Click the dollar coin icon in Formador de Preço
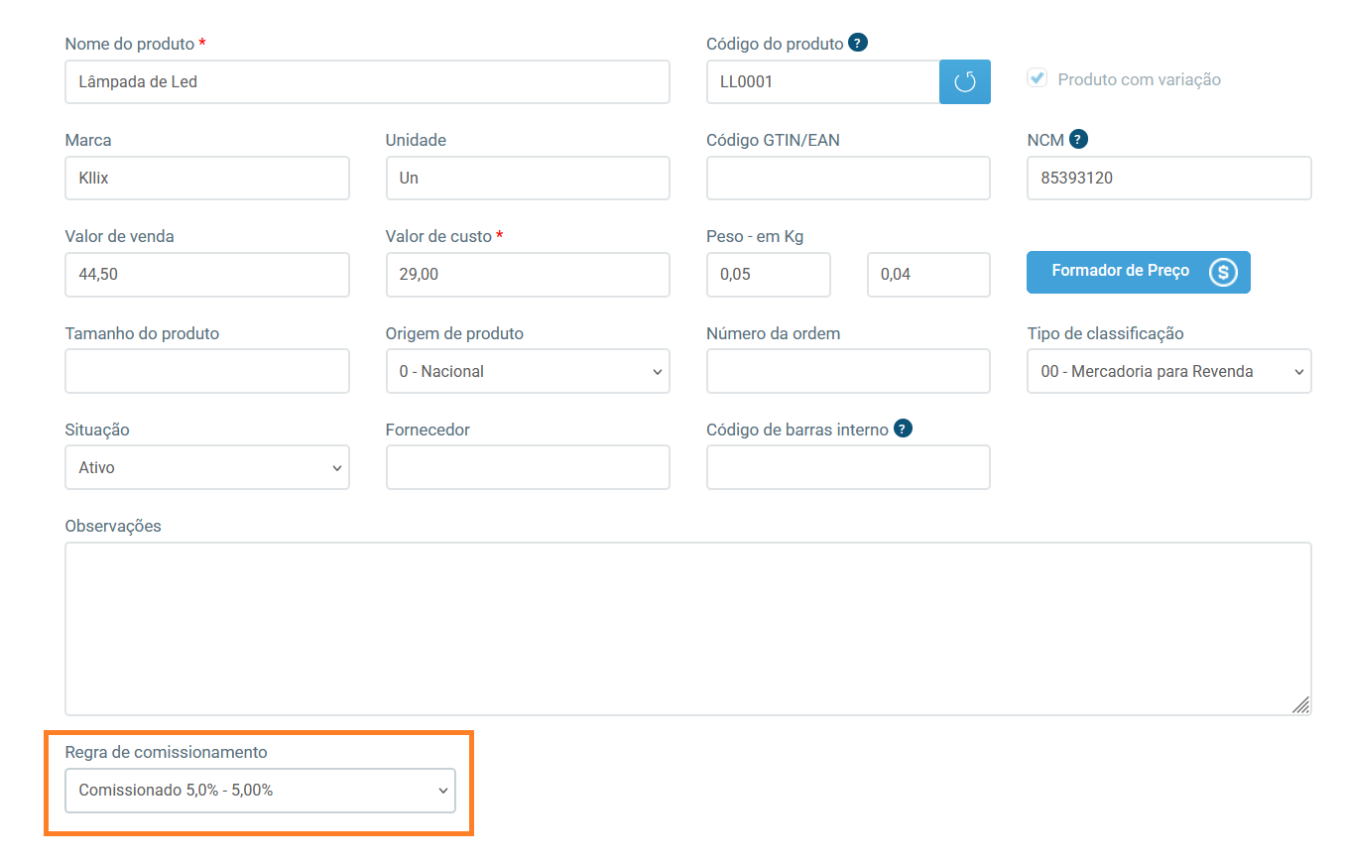This screenshot has height=865, width=1345. point(1223,272)
